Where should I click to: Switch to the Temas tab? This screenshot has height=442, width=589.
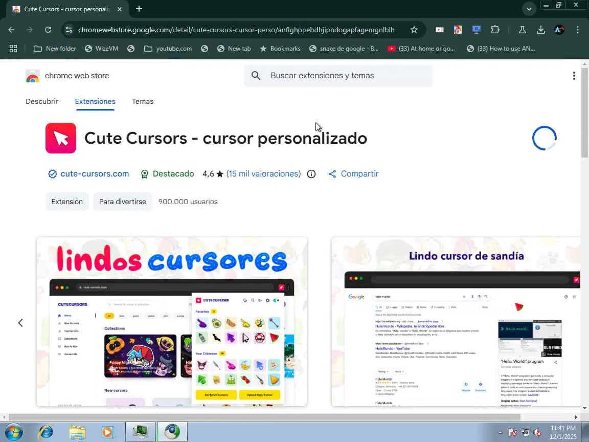[142, 101]
